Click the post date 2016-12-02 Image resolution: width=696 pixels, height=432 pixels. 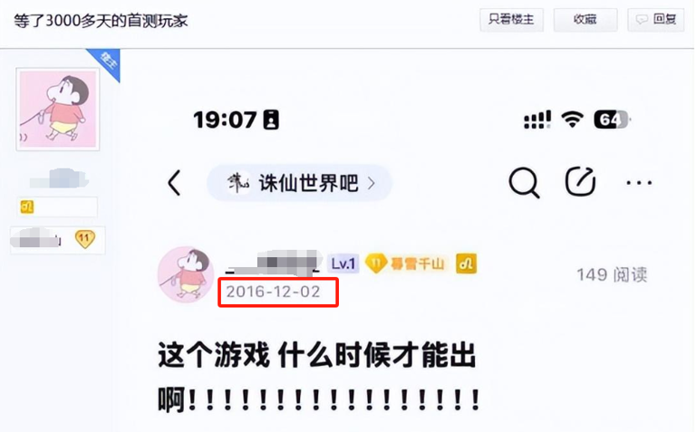273,292
